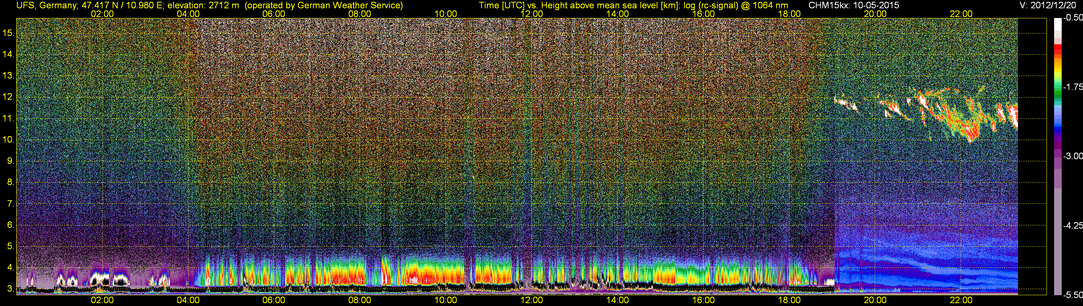
Task: Click '12:00' on the lower time axis
Action: [x=531, y=300]
